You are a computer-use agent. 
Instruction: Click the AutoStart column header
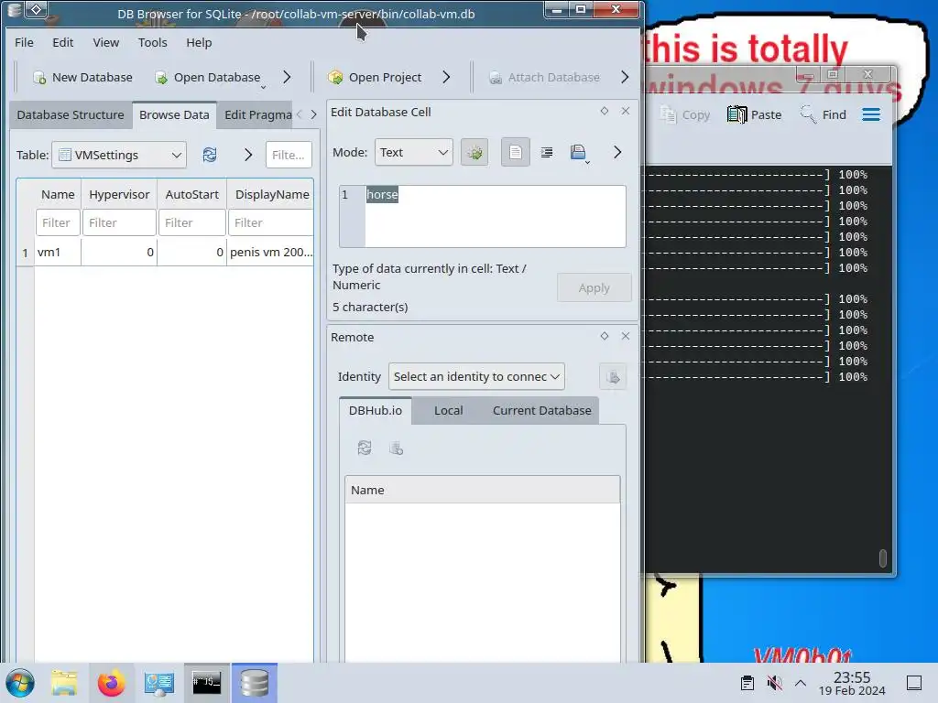tap(192, 194)
